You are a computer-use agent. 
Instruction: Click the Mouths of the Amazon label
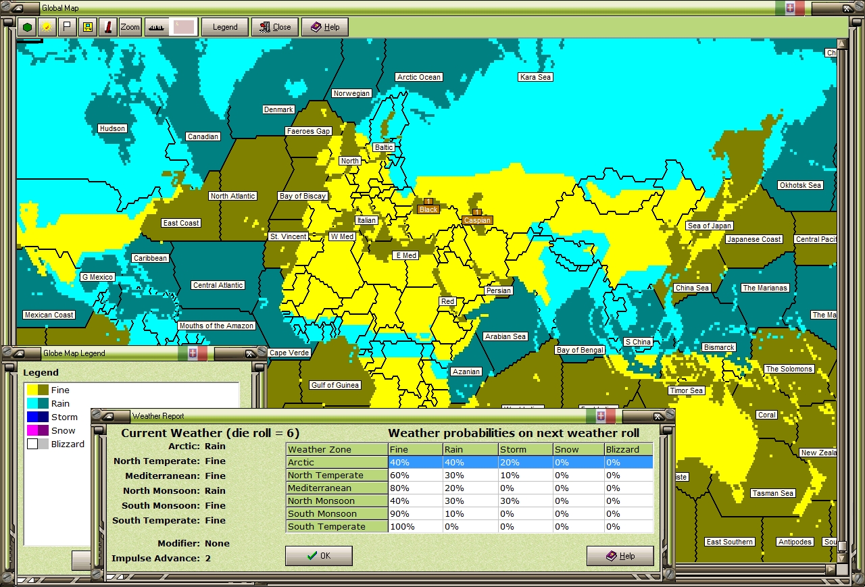[216, 326]
